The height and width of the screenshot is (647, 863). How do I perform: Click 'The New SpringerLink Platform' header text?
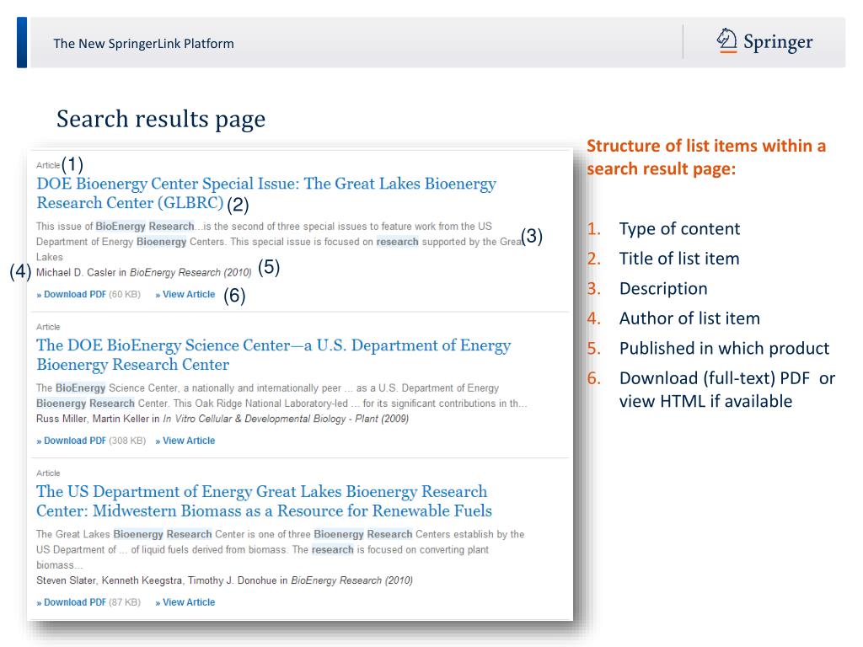click(143, 44)
